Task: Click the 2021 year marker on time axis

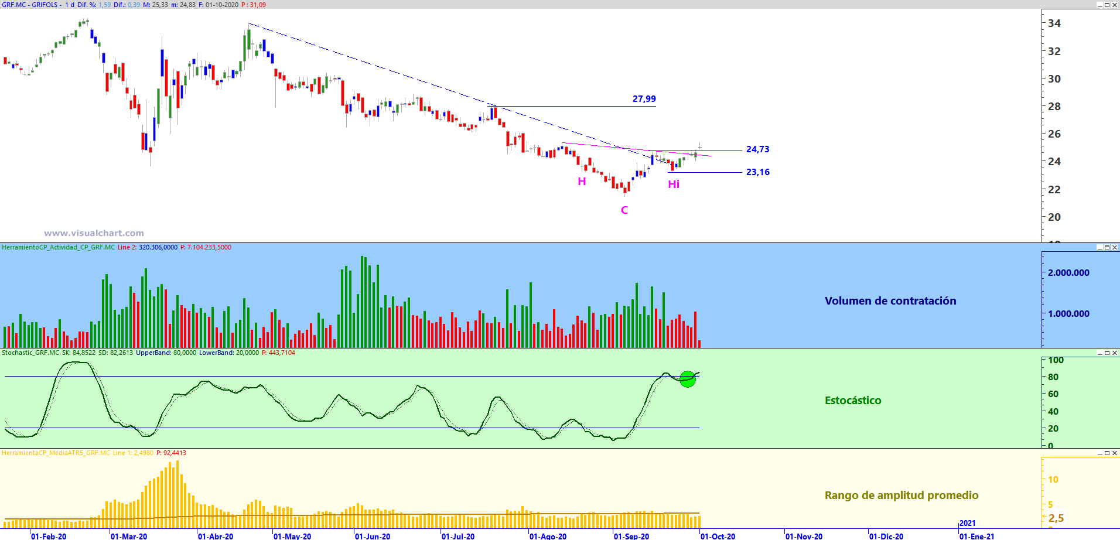Action: 968,523
